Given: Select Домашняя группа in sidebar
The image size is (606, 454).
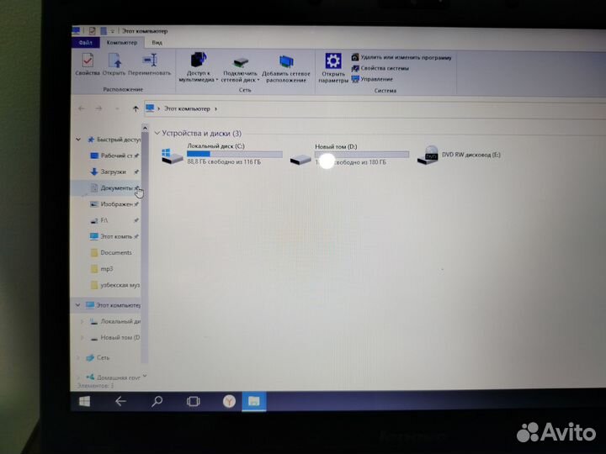Looking at the screenshot, I should (114, 377).
